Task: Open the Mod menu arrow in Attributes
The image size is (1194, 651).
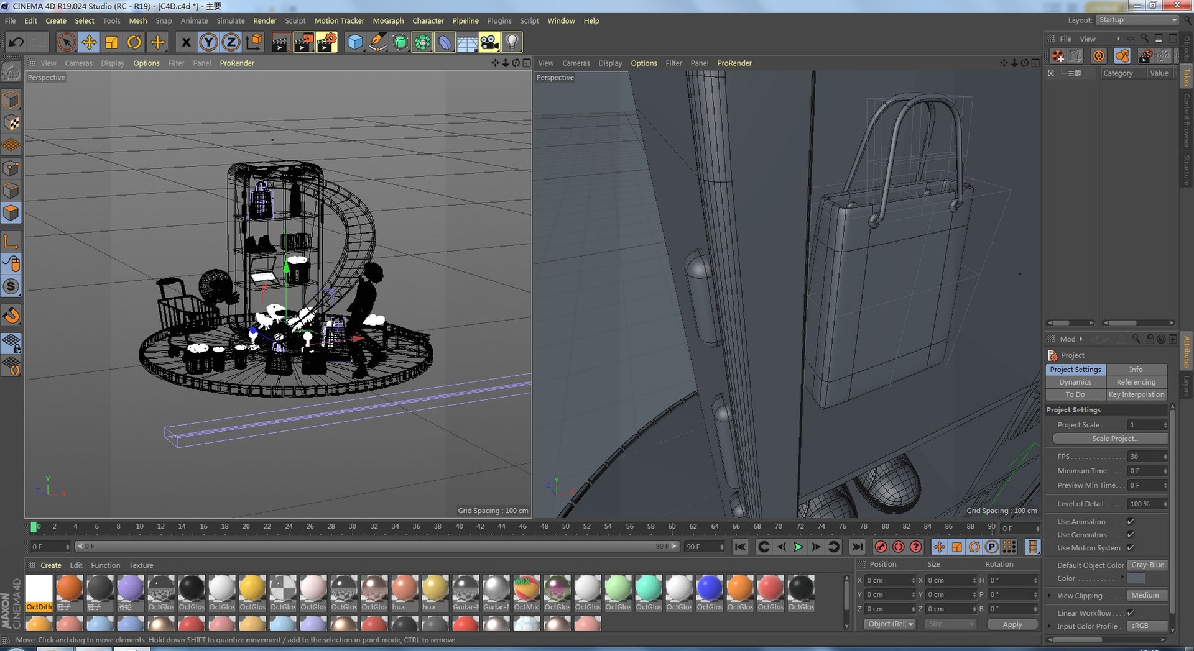Action: pyautogui.click(x=1081, y=339)
